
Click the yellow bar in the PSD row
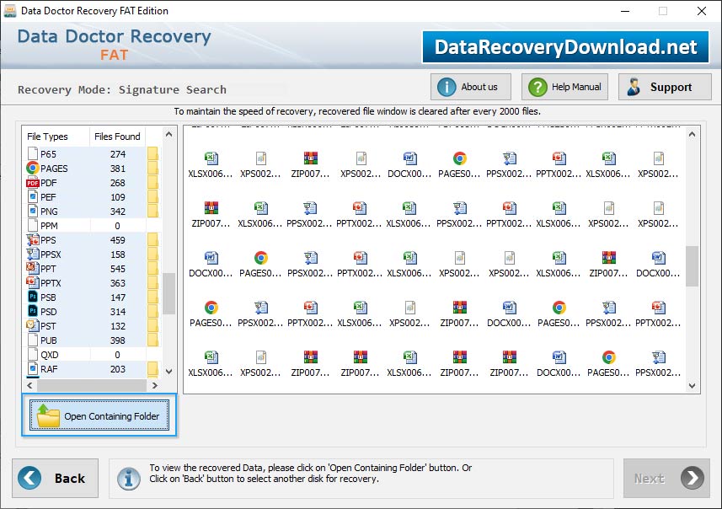(x=152, y=312)
